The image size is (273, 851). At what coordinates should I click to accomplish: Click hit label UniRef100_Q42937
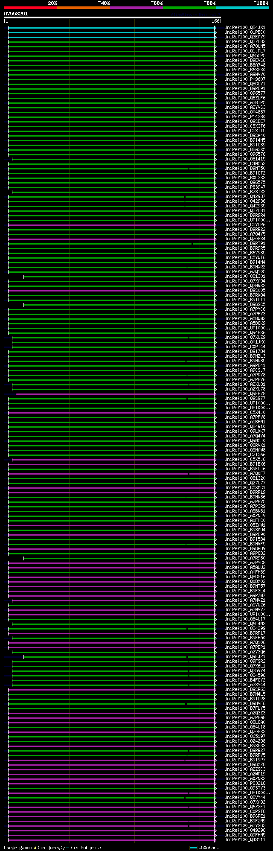pyautogui.click(x=245, y=197)
